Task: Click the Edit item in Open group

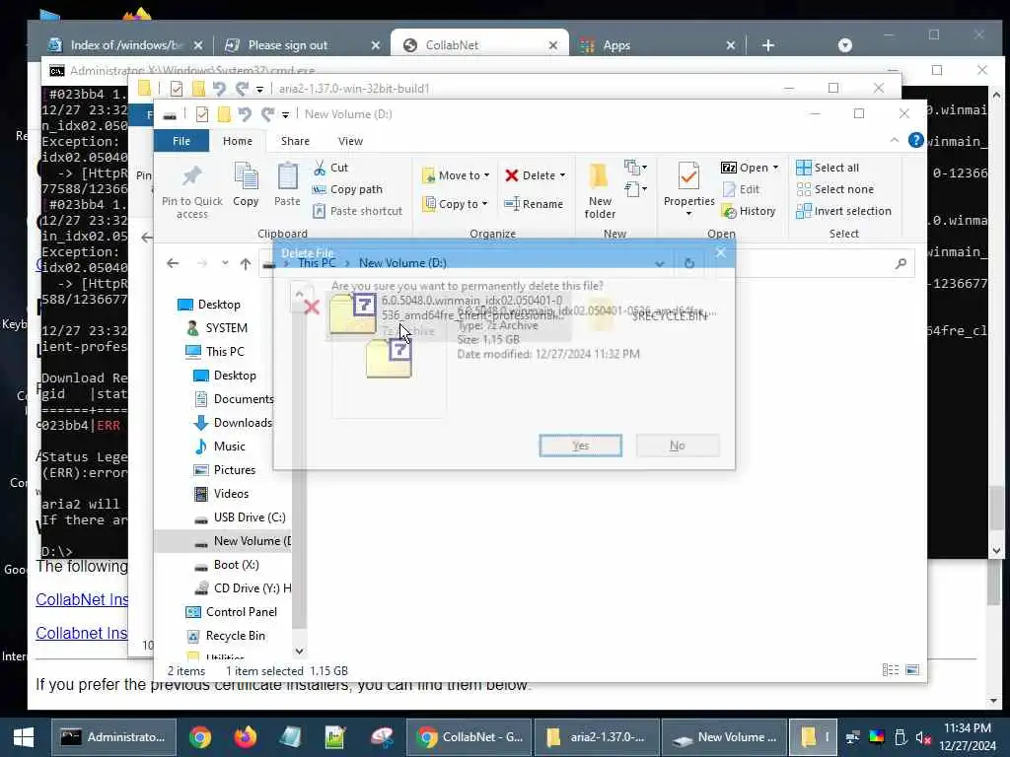Action: tap(742, 189)
